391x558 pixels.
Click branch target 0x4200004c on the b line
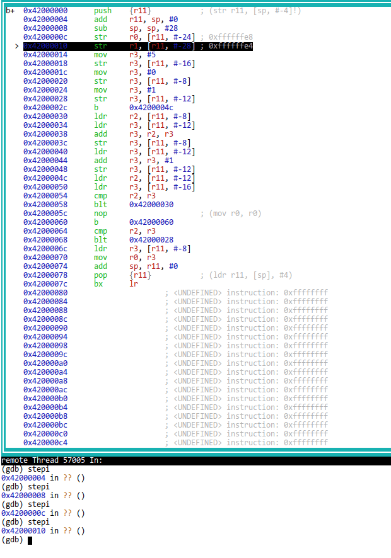(x=151, y=108)
